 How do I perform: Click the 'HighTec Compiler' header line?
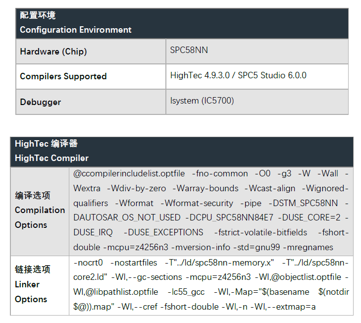click(52, 158)
